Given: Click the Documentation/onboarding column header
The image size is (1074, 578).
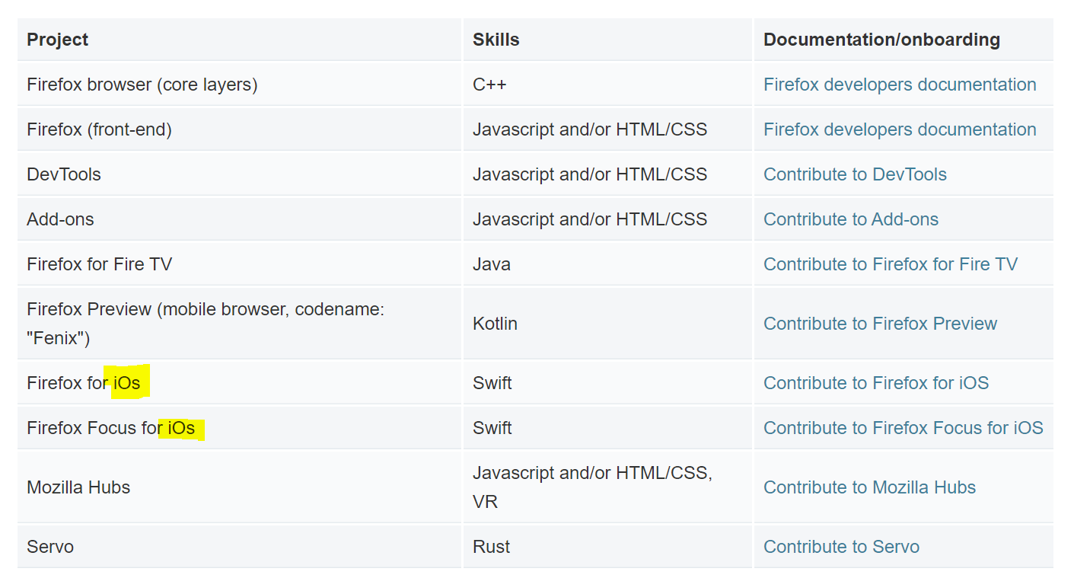Looking at the screenshot, I should coord(881,40).
